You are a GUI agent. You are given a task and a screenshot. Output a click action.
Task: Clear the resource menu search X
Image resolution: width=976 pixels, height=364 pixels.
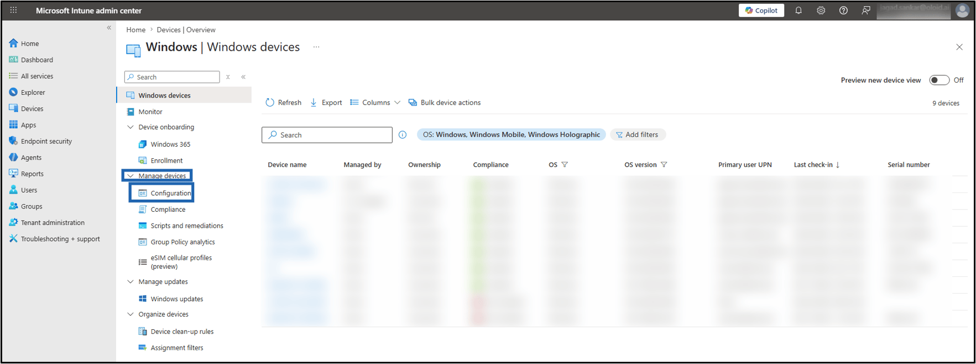228,77
